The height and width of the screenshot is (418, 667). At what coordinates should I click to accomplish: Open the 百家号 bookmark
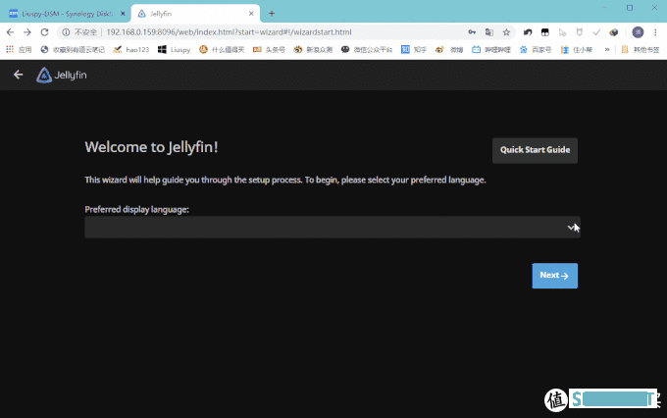[x=536, y=49]
